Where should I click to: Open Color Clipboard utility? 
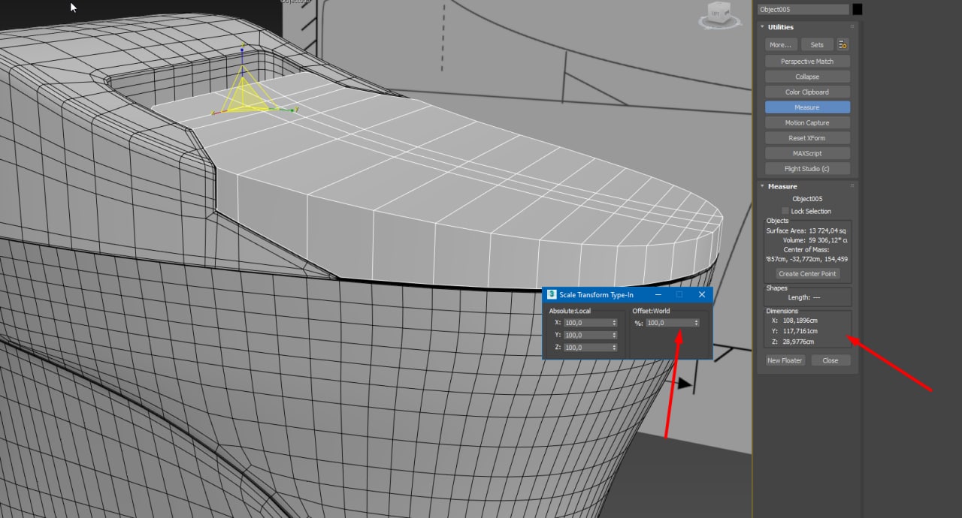[807, 92]
